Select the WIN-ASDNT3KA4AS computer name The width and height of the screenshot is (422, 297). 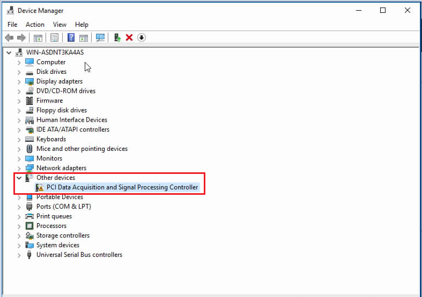pyautogui.click(x=55, y=52)
